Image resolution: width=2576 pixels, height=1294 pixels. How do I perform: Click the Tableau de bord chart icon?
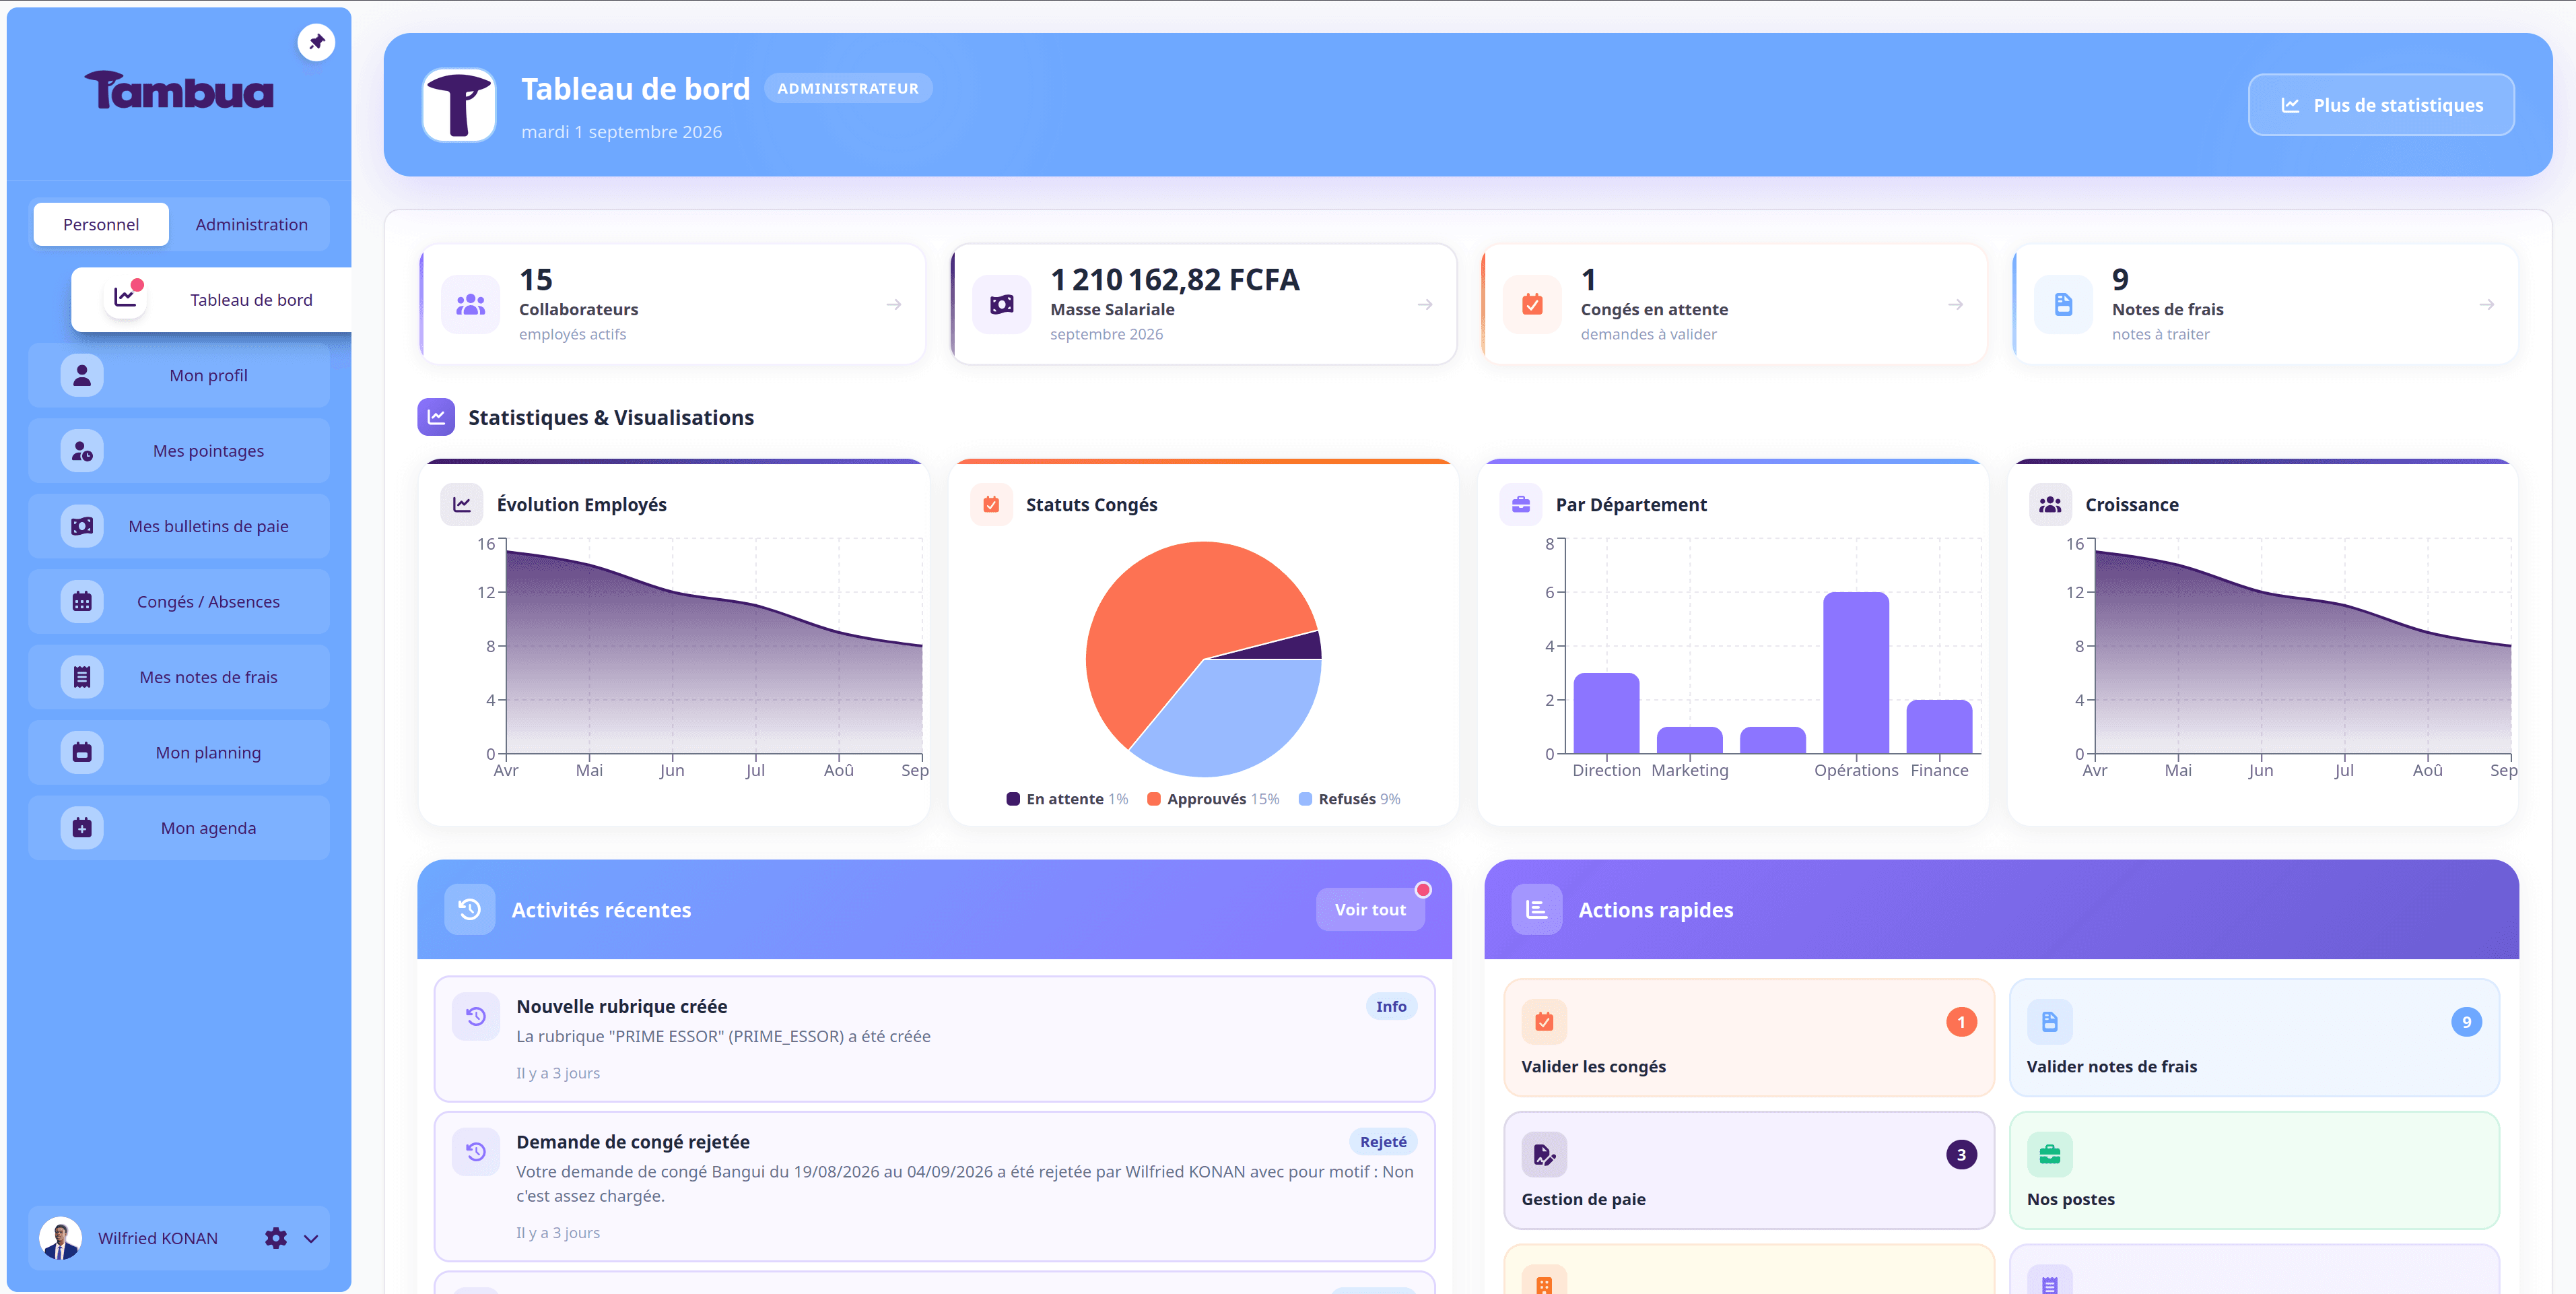[125, 298]
